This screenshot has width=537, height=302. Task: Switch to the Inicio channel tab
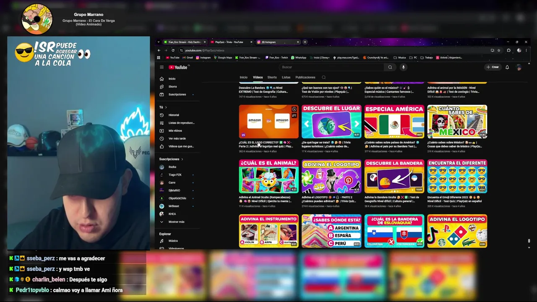pyautogui.click(x=244, y=77)
